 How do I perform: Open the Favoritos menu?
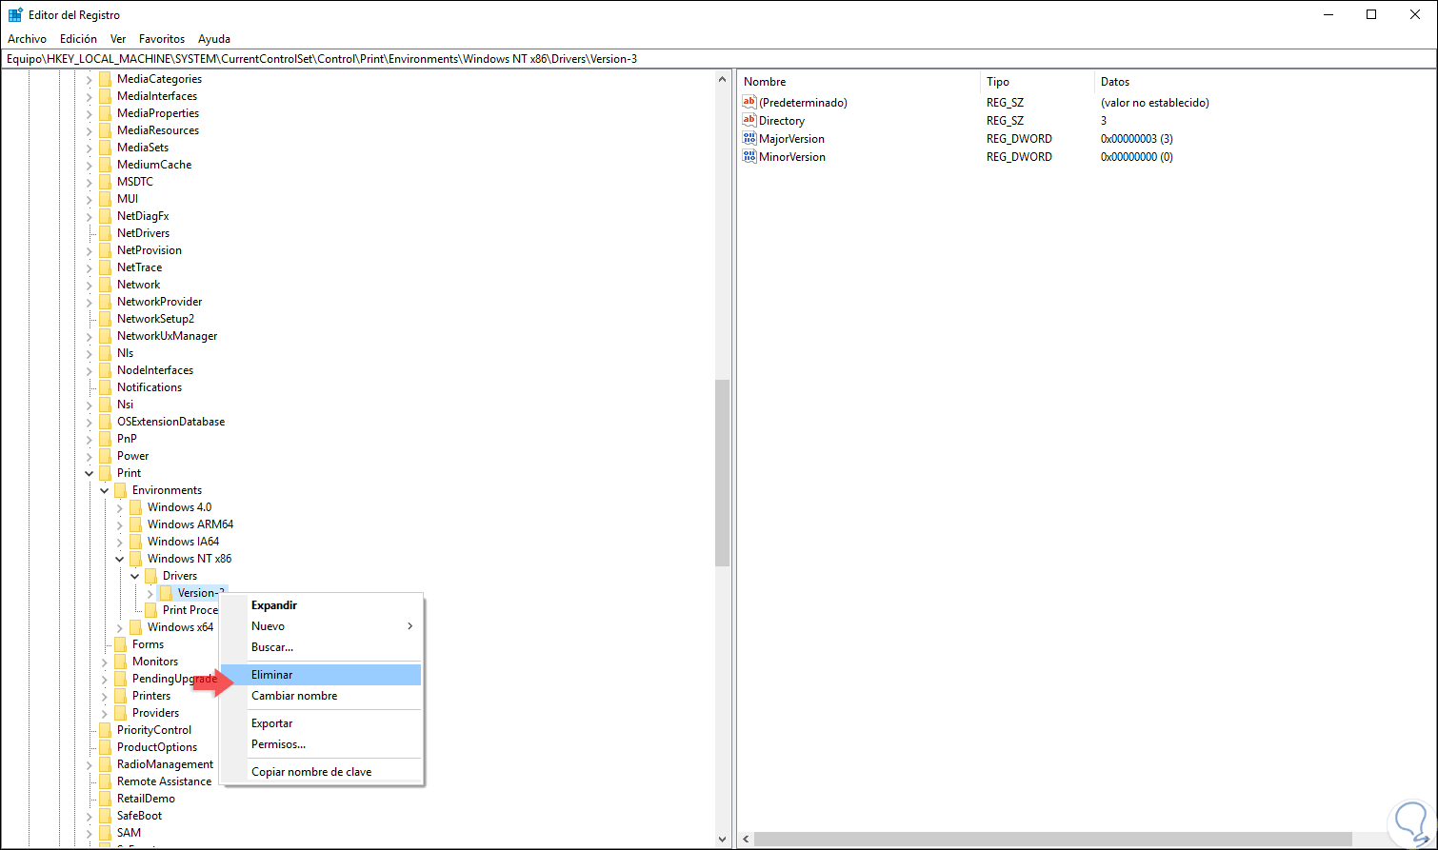point(162,39)
